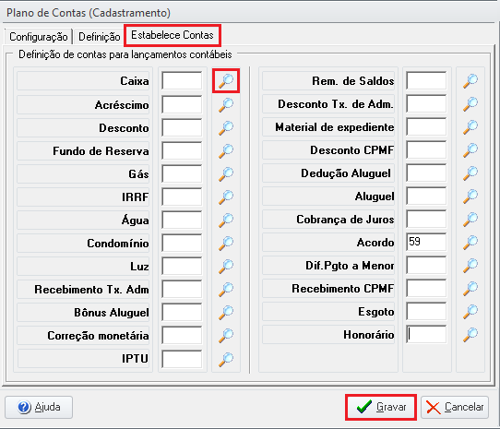Open search icon for IPTU account
The width and height of the screenshot is (500, 429).
226,359
